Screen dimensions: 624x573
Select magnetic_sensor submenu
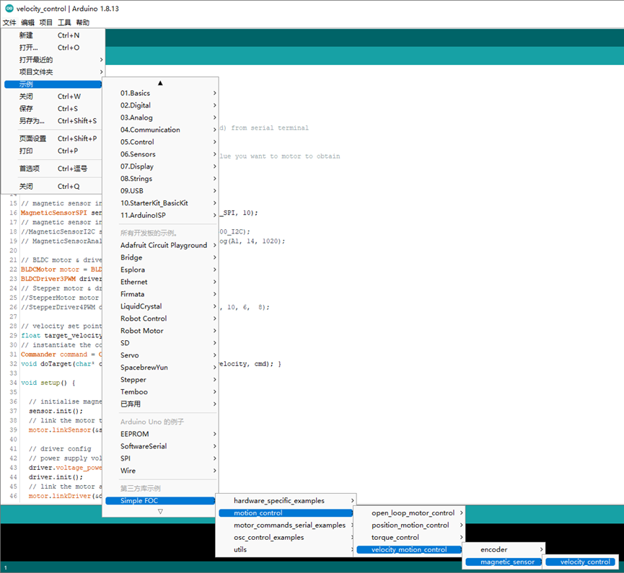(x=504, y=562)
